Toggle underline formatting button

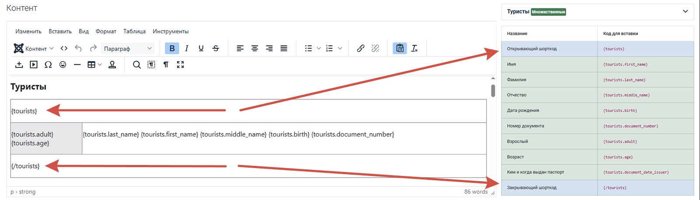(201, 49)
